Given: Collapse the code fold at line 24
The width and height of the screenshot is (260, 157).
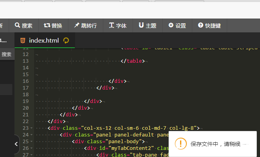Looking at the screenshot, I should pyautogui.click(x=32, y=135).
